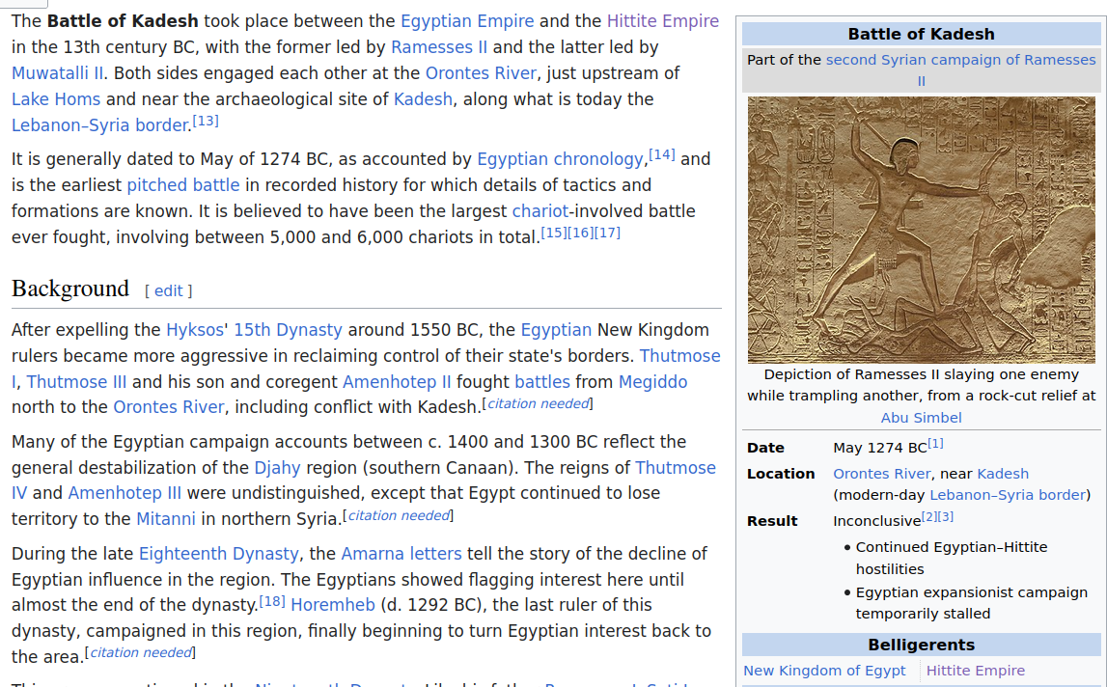Open the Ramesses II relief image
Image resolution: width=1107 pixels, height=687 pixels.
click(x=922, y=230)
